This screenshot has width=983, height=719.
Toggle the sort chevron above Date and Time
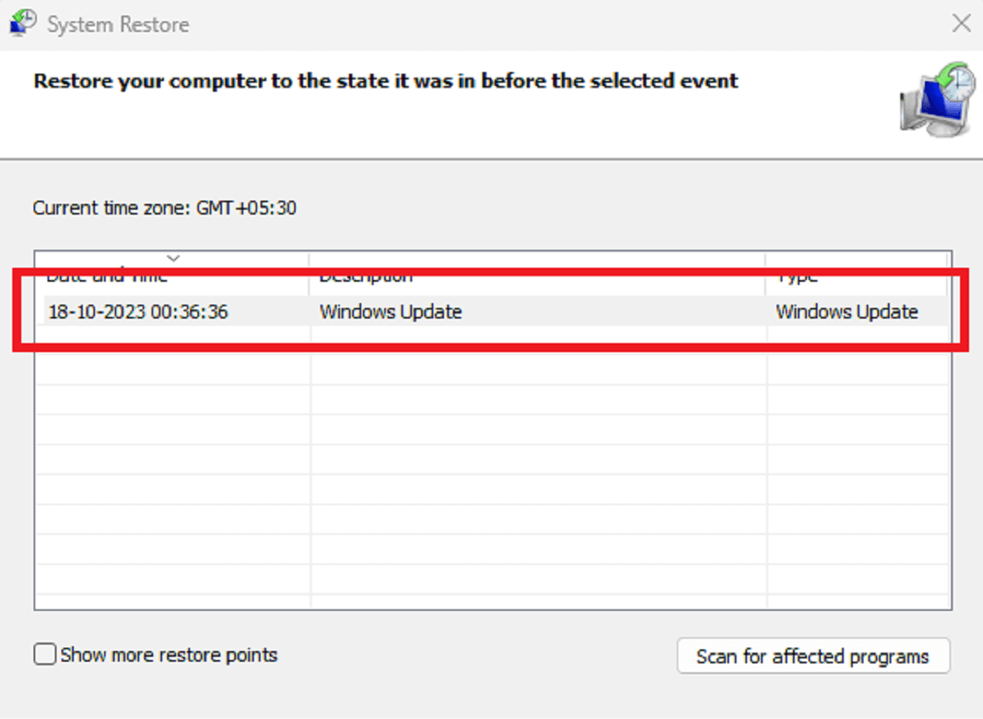tap(173, 258)
